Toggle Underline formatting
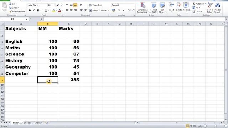228x128 pixels. (38, 10)
